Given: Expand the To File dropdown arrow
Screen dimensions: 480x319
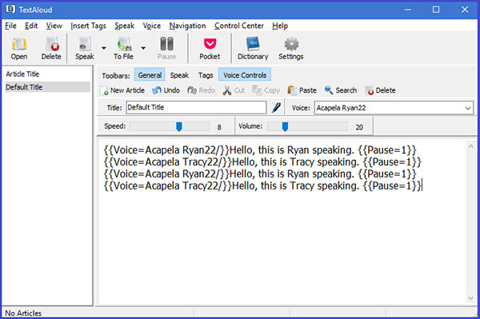Looking at the screenshot, I should pyautogui.click(x=143, y=48).
